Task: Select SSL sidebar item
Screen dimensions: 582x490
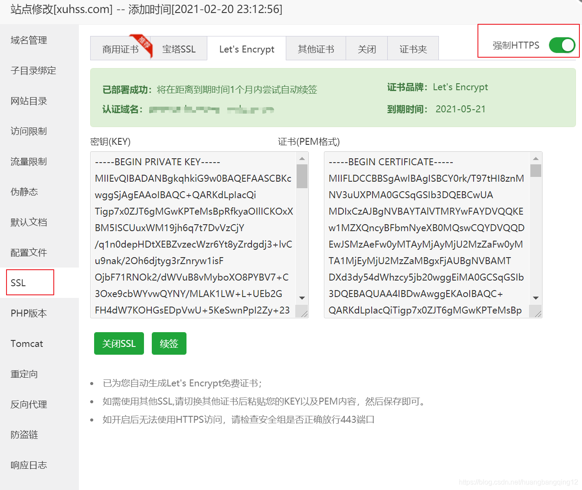Action: (39, 283)
